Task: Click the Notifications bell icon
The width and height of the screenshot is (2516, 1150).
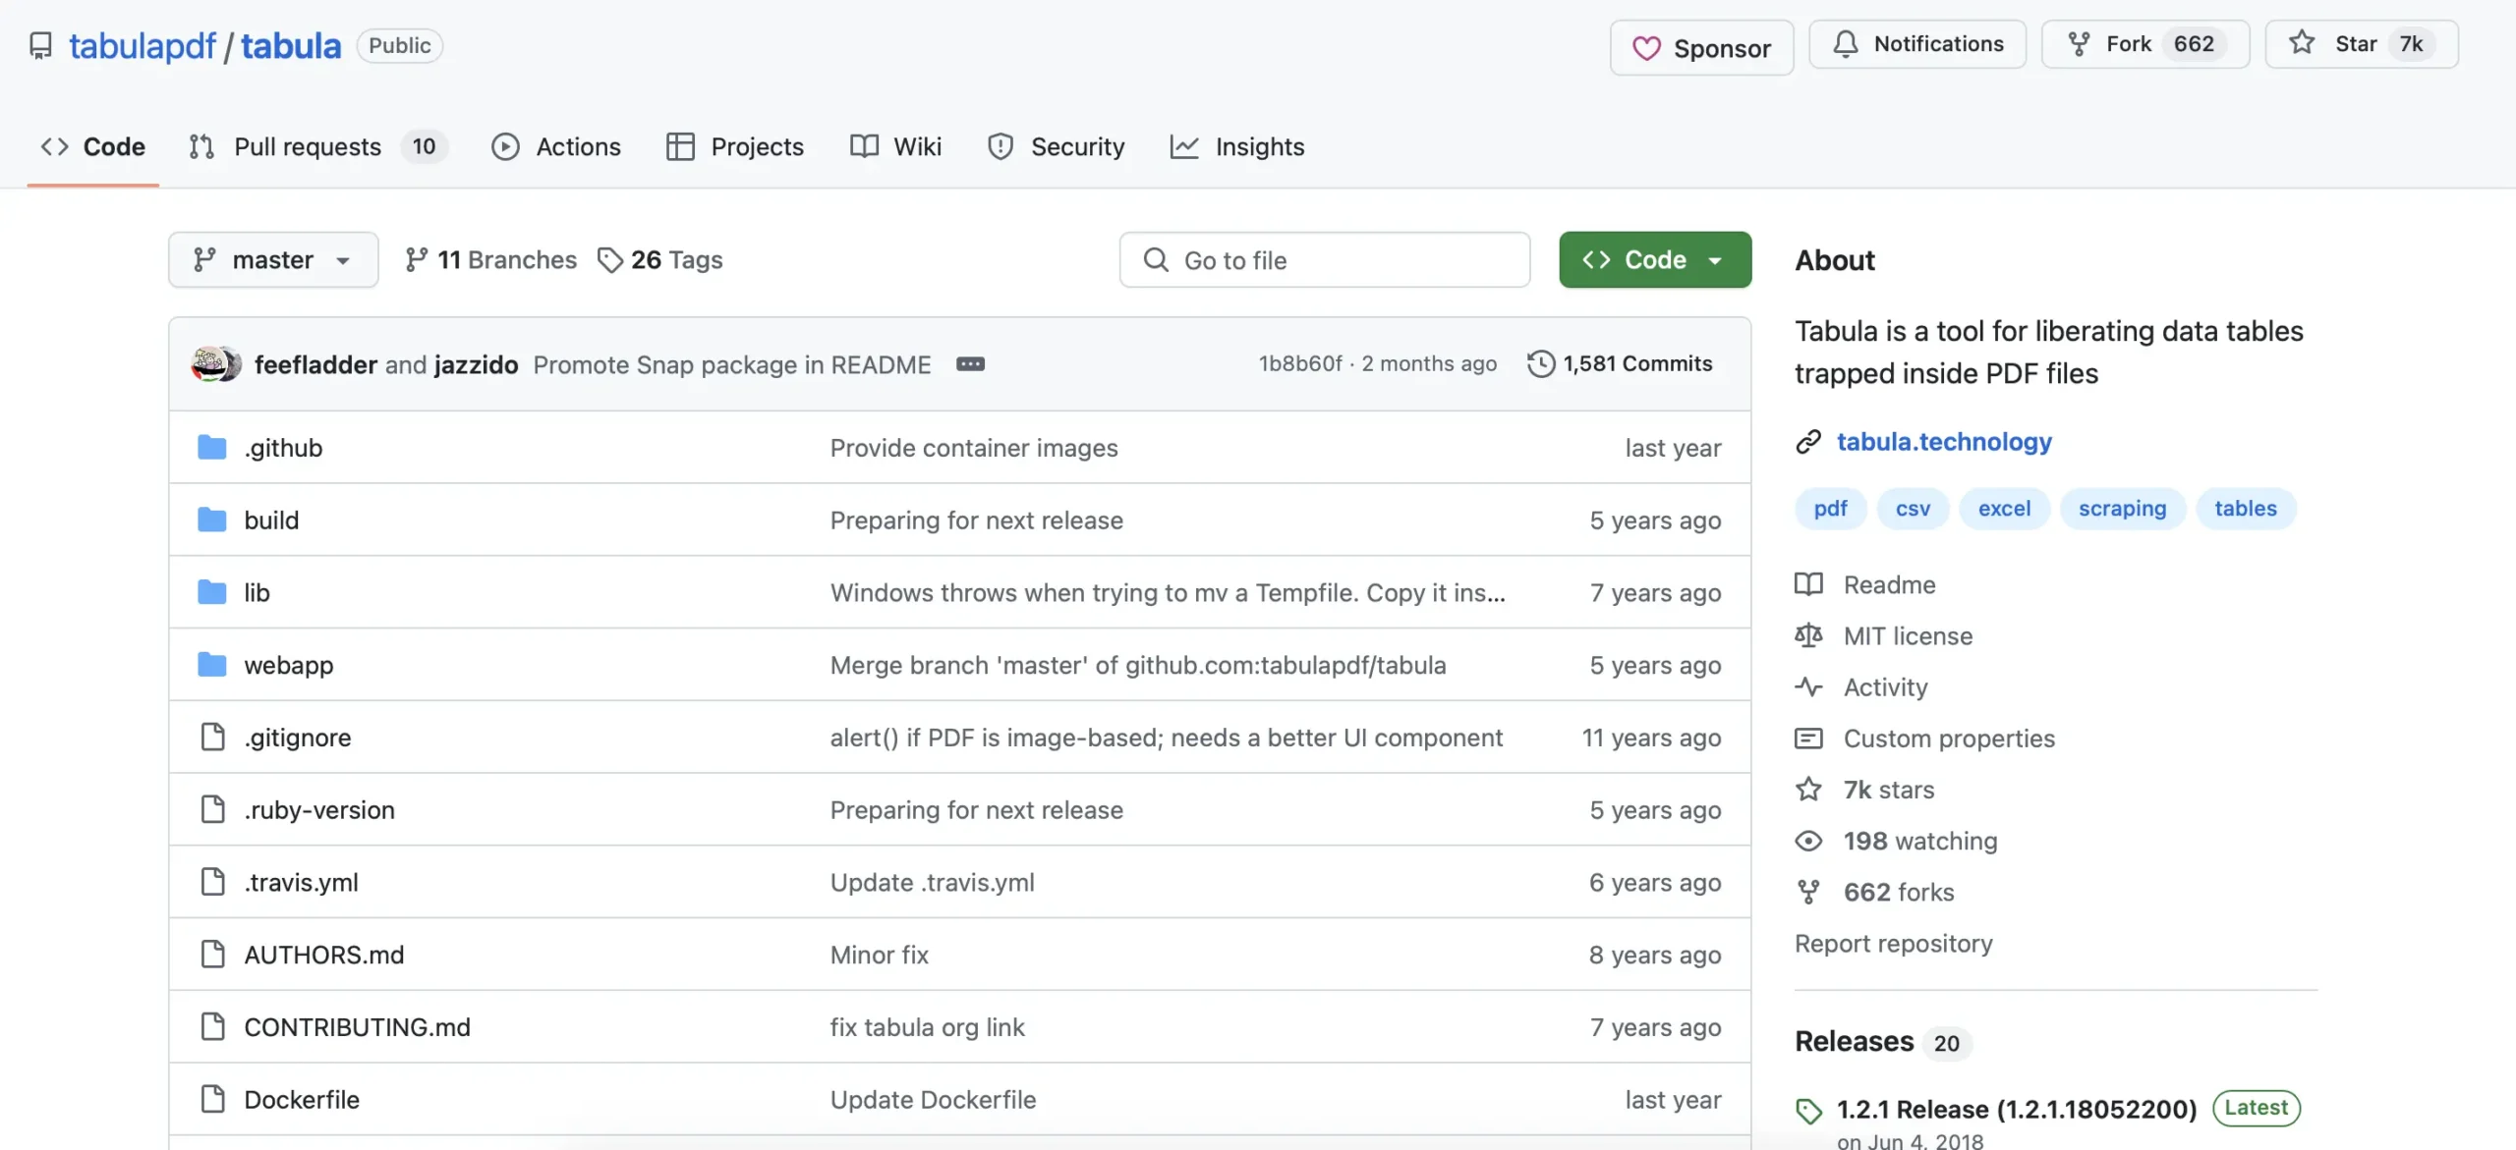Action: tap(1846, 44)
